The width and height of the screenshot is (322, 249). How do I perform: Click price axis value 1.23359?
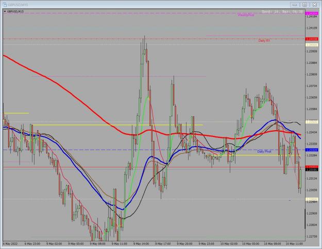pos(312,144)
